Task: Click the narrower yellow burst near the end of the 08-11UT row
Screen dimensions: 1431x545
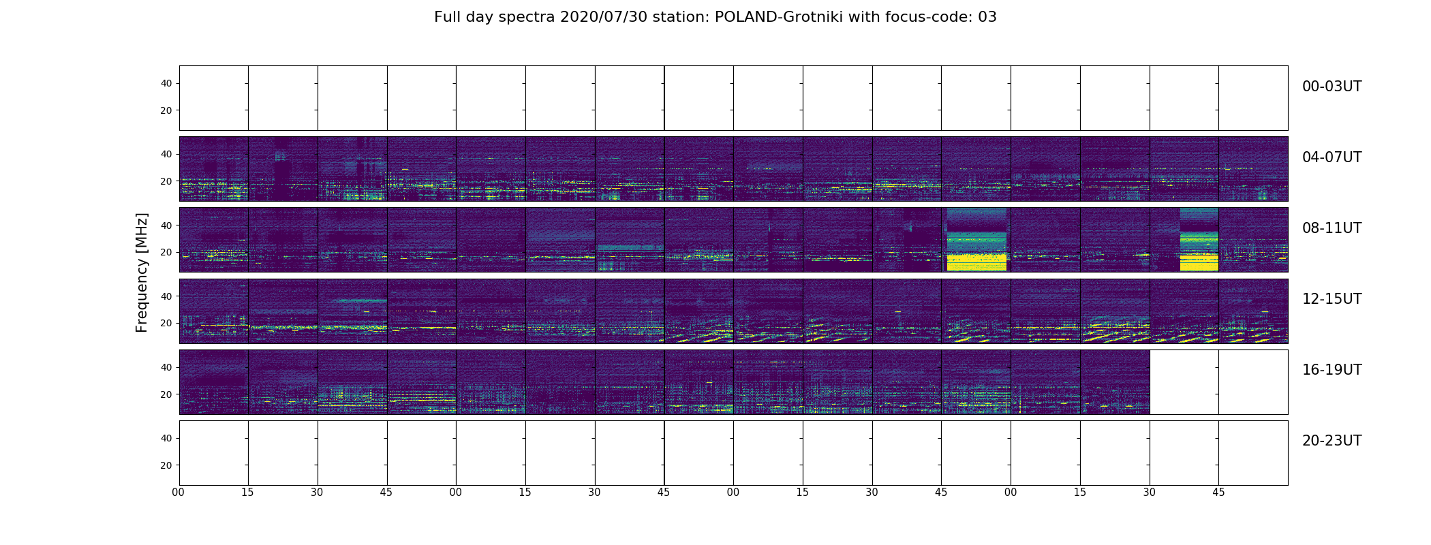Action: pos(1199,262)
